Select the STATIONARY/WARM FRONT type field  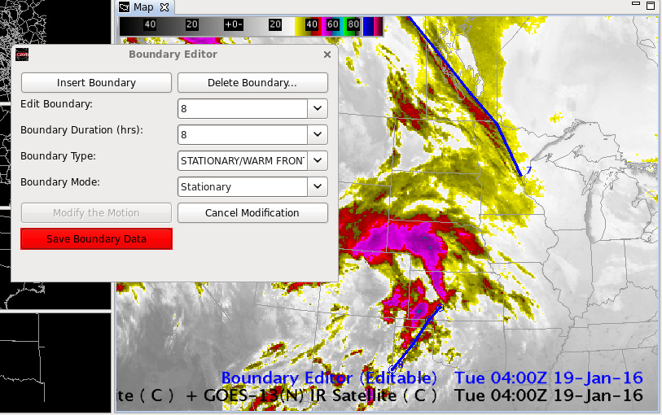click(x=243, y=160)
